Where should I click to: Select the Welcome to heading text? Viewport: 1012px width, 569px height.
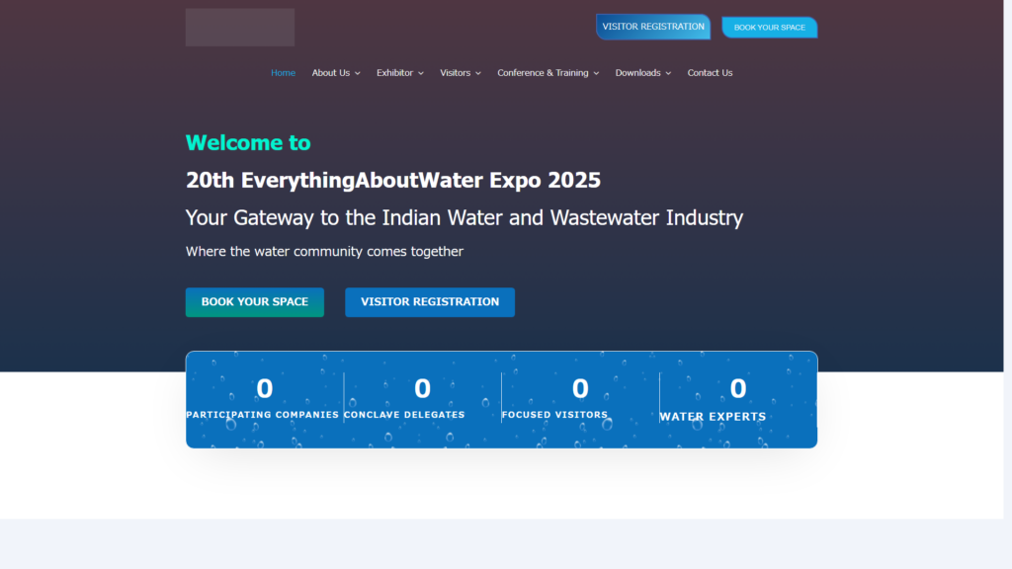(x=248, y=142)
